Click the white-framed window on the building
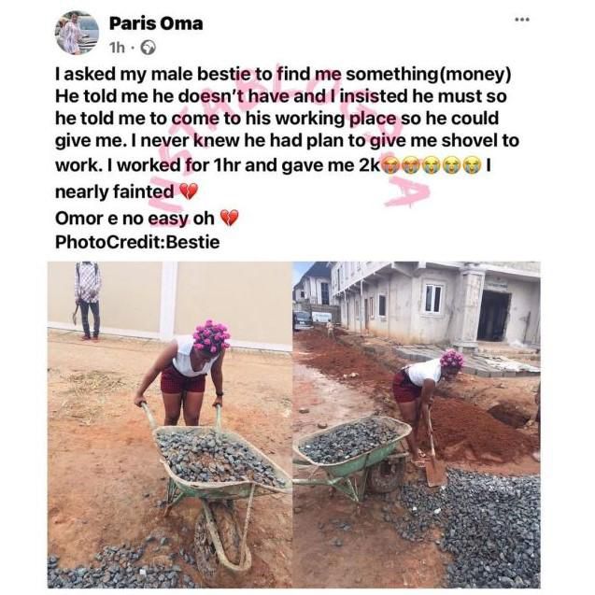 click(x=432, y=298)
